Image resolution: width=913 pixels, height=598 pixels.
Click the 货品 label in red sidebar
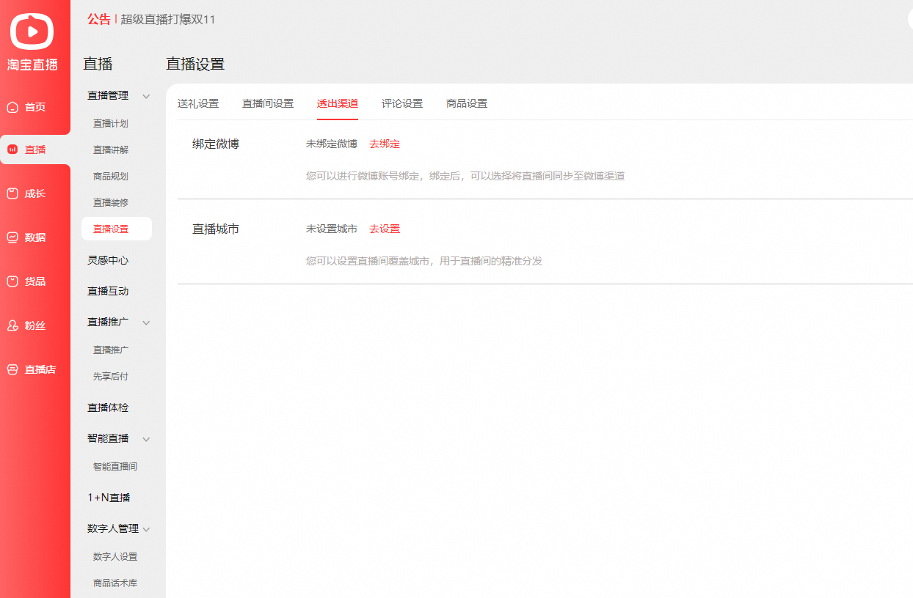[x=35, y=281]
